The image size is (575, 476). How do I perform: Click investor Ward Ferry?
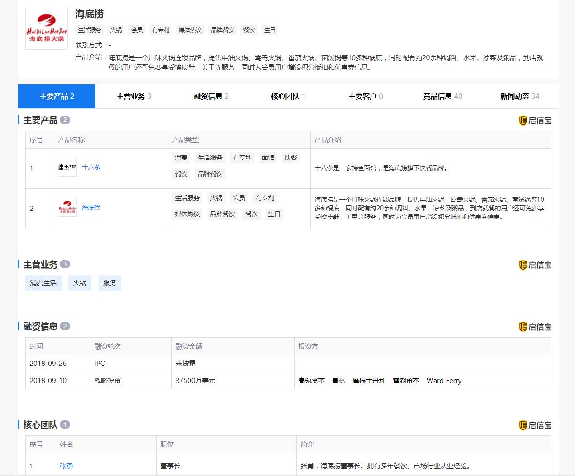pos(444,381)
